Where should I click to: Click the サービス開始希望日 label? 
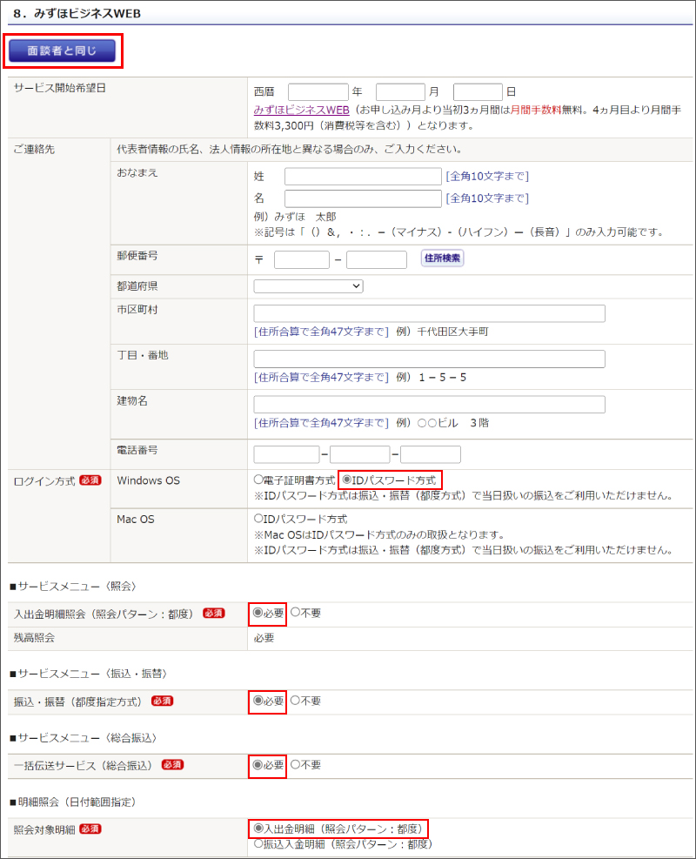(x=60, y=88)
